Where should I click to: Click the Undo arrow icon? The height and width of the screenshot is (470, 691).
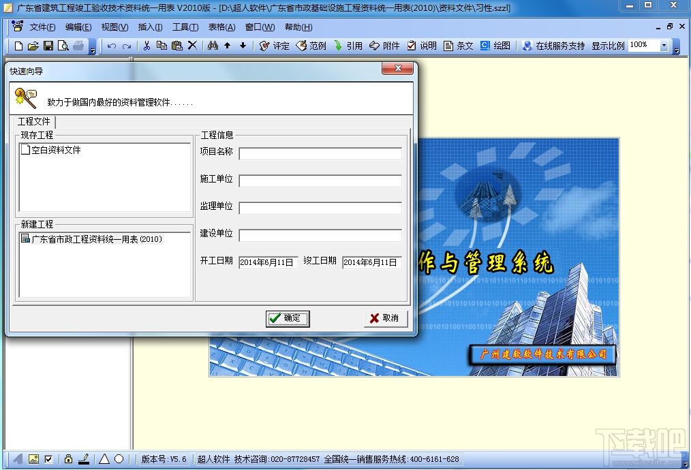tap(112, 46)
